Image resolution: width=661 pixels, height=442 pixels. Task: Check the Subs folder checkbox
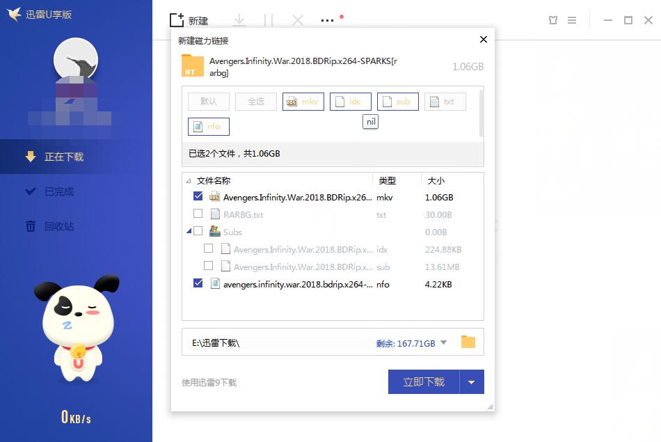[198, 230]
